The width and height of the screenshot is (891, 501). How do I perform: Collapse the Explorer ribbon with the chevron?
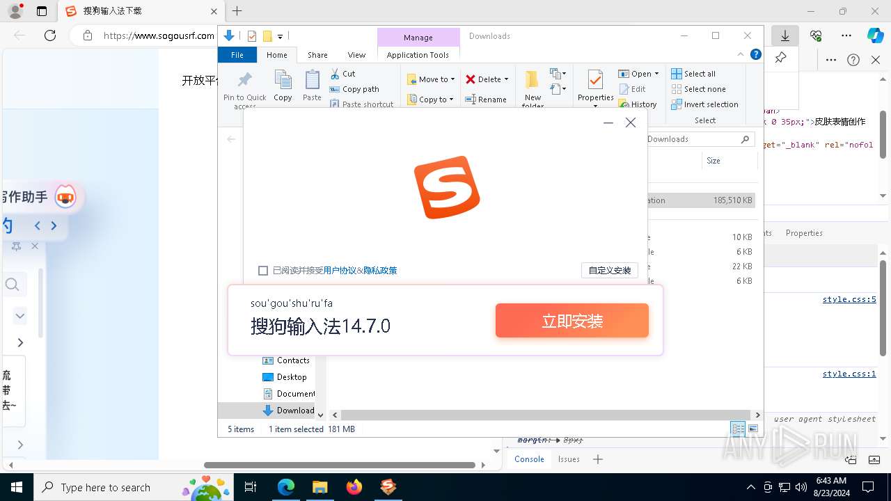point(741,54)
